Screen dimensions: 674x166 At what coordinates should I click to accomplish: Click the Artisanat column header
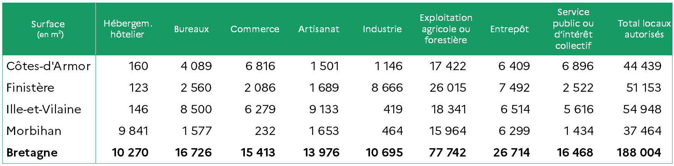point(319,29)
